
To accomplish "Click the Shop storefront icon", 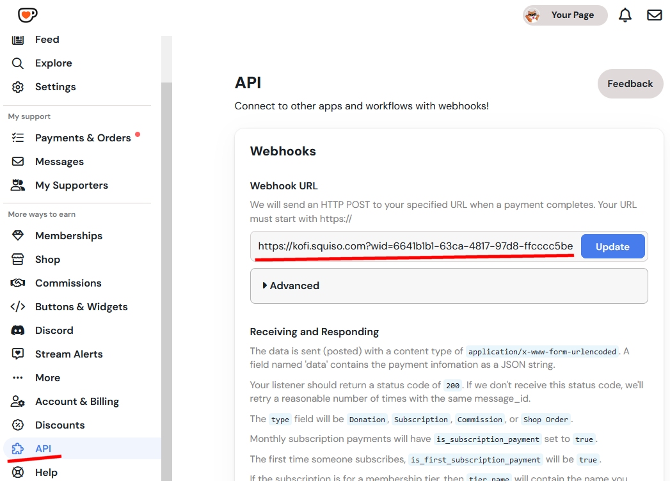I will [x=17, y=259].
